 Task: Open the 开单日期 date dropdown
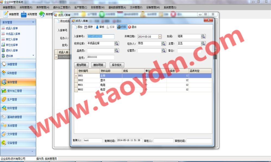(x=160, y=37)
